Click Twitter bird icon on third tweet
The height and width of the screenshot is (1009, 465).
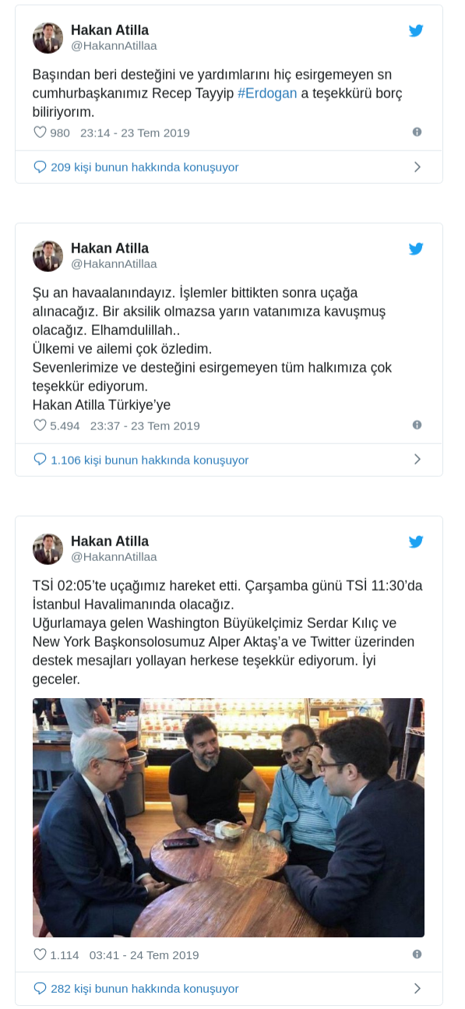tap(416, 542)
